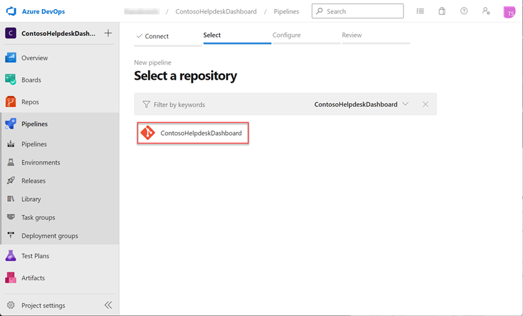
Task: Open the Help question mark icon
Action: [464, 11]
